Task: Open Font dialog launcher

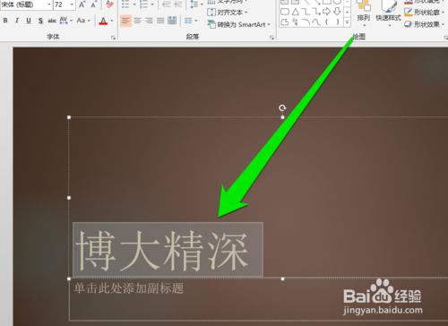Action: (113, 38)
